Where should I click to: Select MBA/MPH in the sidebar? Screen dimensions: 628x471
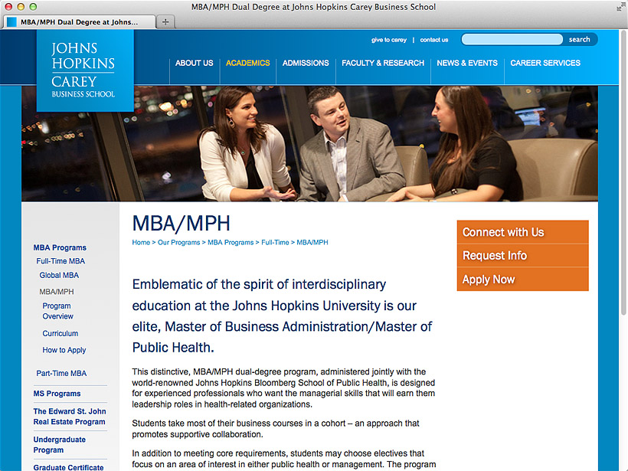pos(57,292)
